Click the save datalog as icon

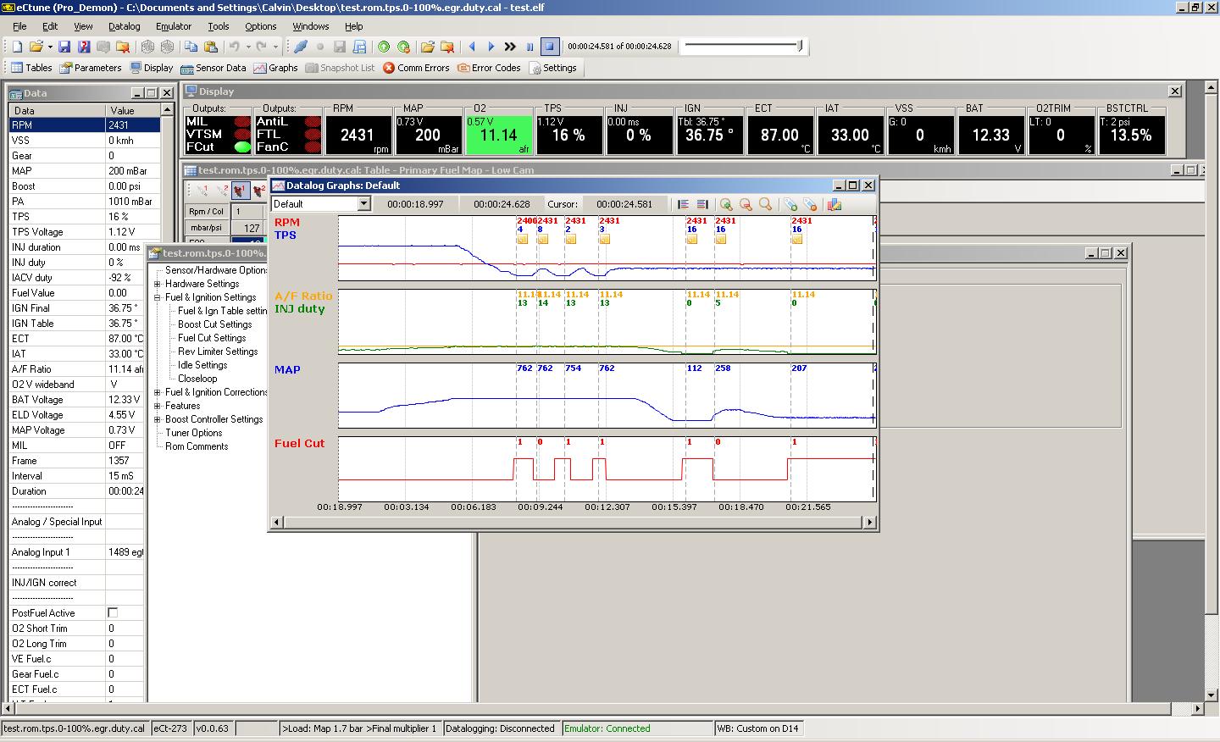point(359,47)
